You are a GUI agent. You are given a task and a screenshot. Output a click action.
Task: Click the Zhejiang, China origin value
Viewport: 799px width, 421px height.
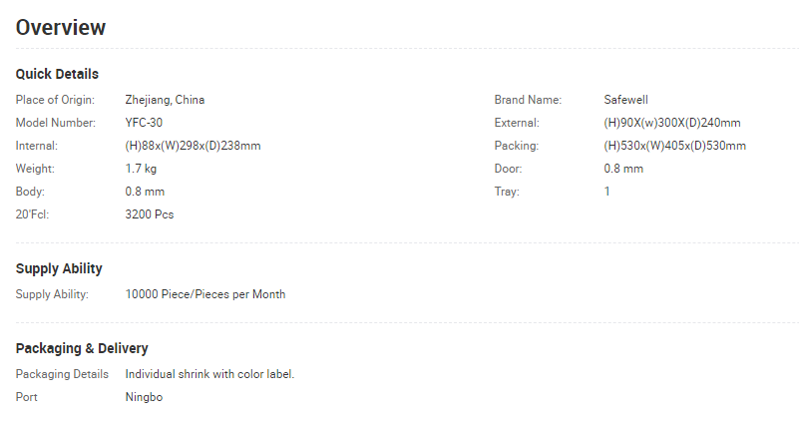coord(166,100)
